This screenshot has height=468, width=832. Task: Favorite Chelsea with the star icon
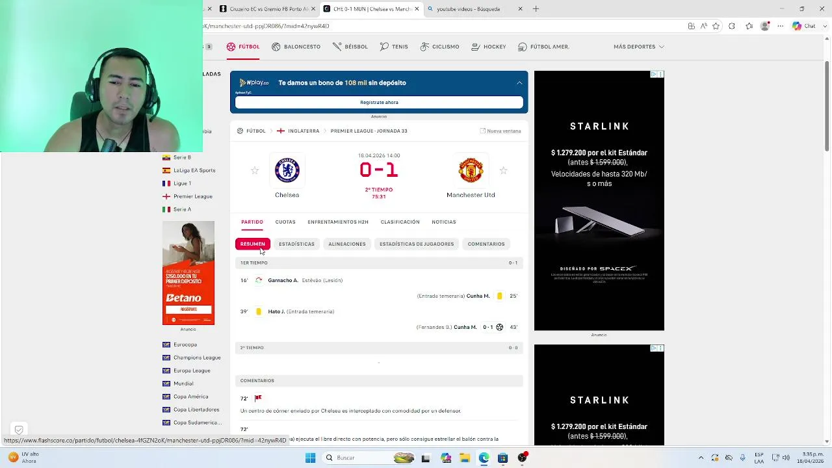[255, 170]
